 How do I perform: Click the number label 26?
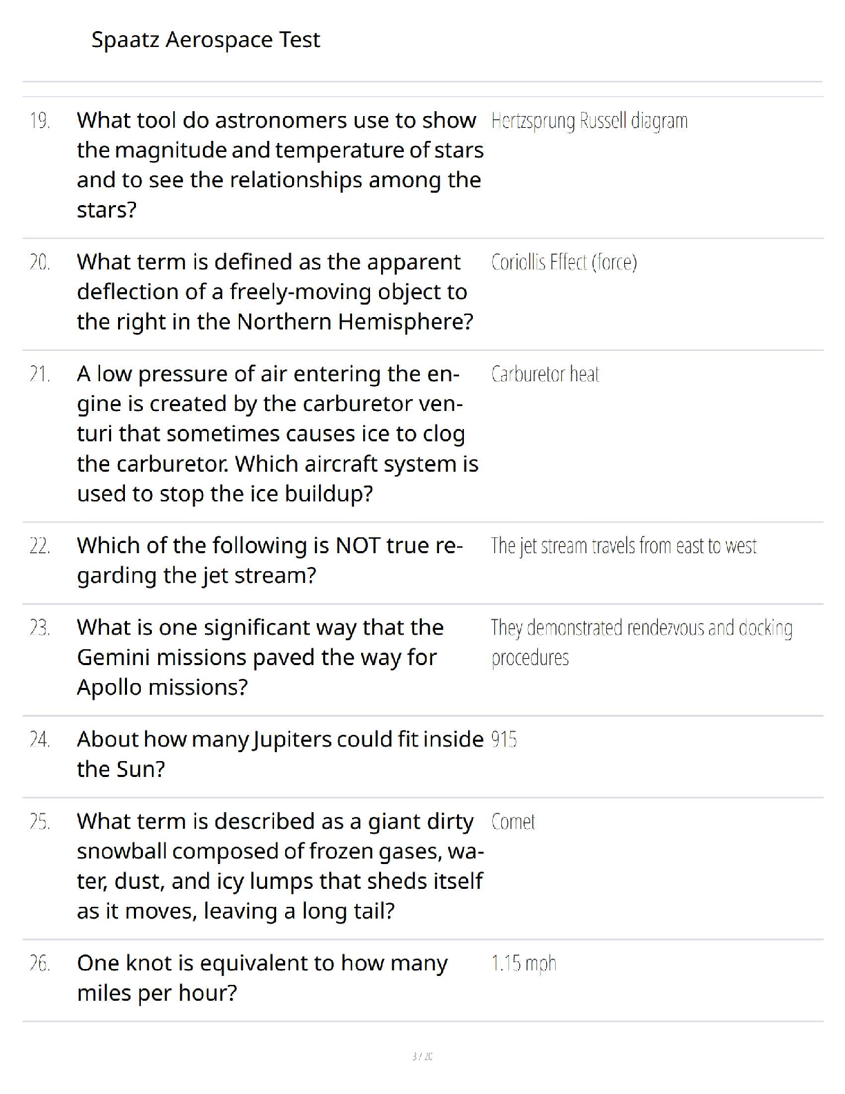pos(40,963)
